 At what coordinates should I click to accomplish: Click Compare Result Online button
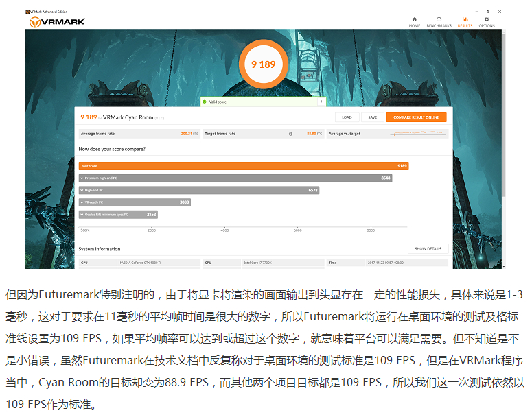[416, 117]
